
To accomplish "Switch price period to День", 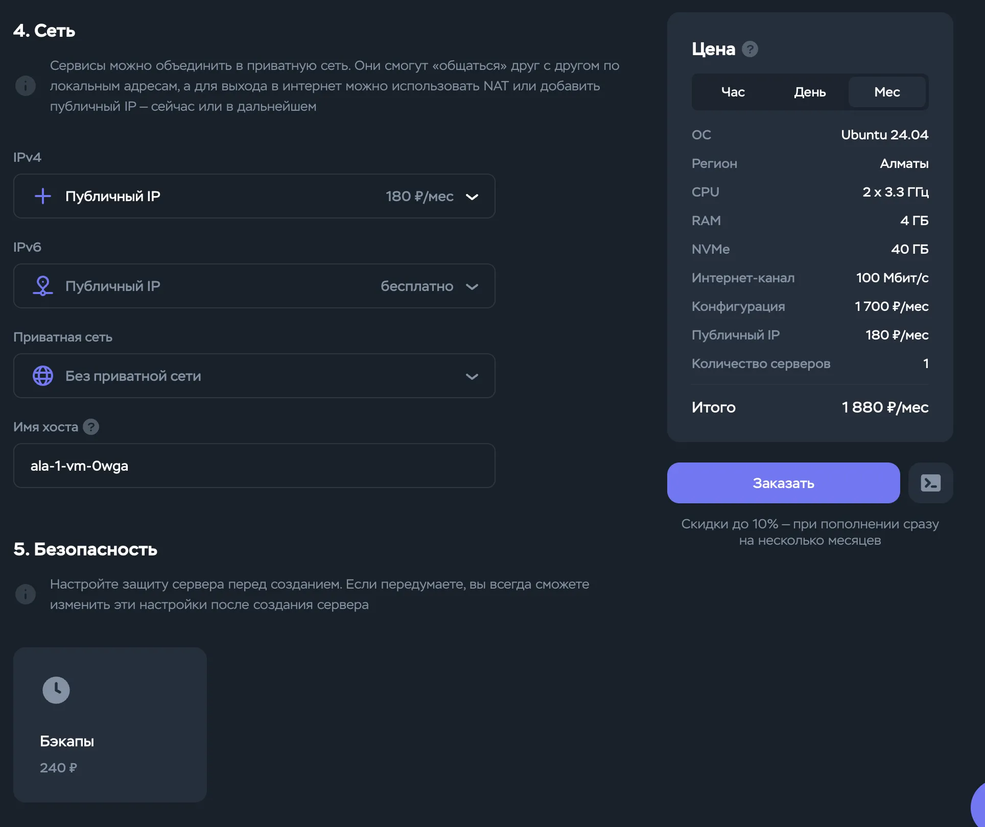I will click(810, 92).
